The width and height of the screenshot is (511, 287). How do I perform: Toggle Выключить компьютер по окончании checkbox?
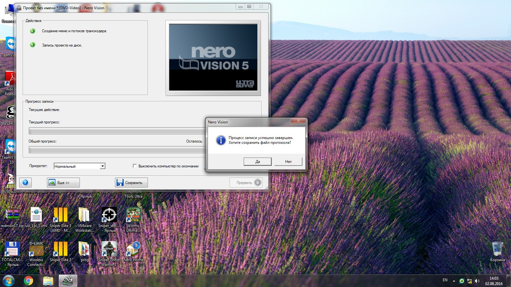click(135, 166)
